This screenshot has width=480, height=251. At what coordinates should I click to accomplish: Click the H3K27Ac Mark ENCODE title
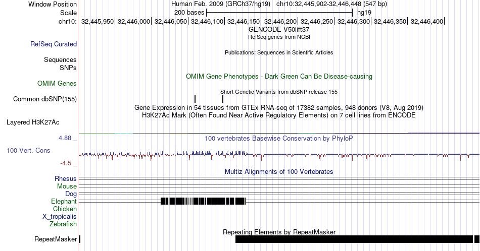[279, 115]
